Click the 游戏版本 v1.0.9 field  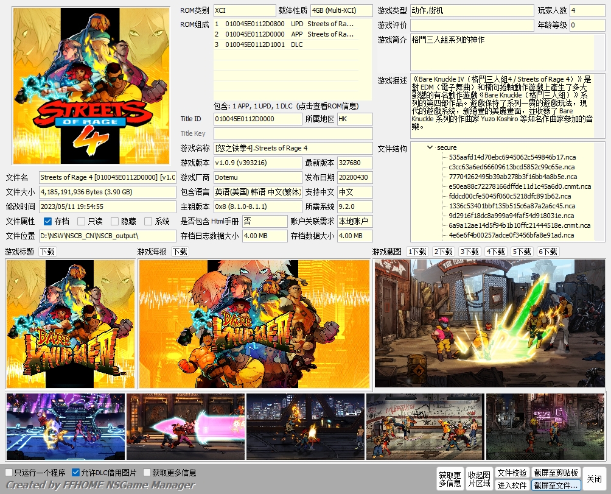point(257,163)
